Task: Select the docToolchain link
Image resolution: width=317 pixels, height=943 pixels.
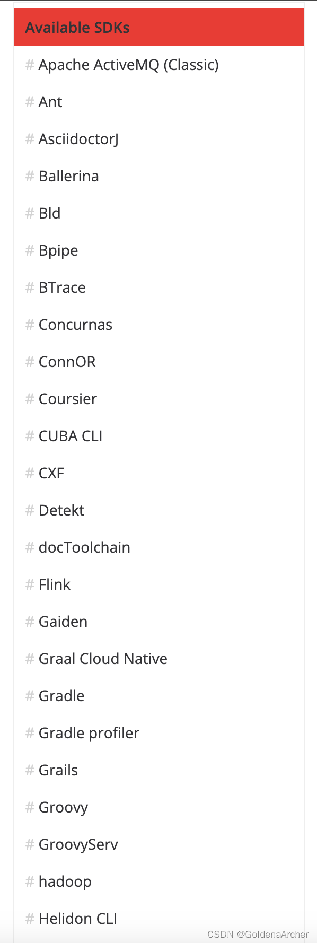Action: pyautogui.click(x=85, y=547)
